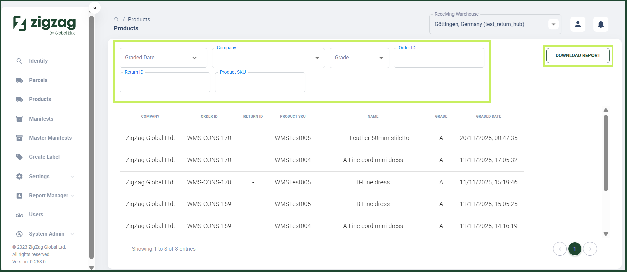
Task: Click the Leather 60mm stiletto row name
Action: tap(379, 138)
